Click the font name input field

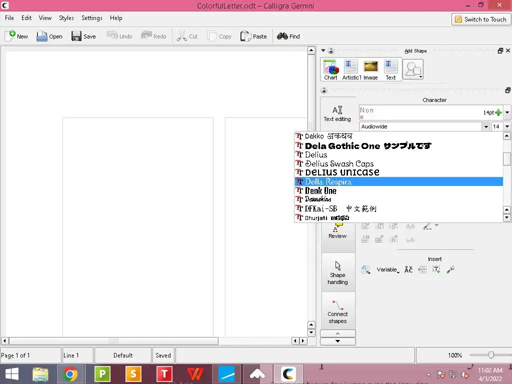[420, 126]
